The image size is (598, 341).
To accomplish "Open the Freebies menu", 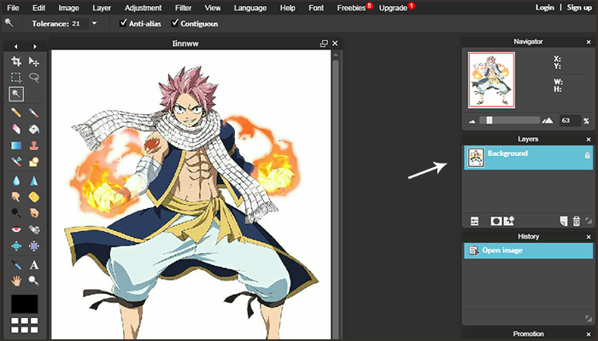I will (x=350, y=7).
